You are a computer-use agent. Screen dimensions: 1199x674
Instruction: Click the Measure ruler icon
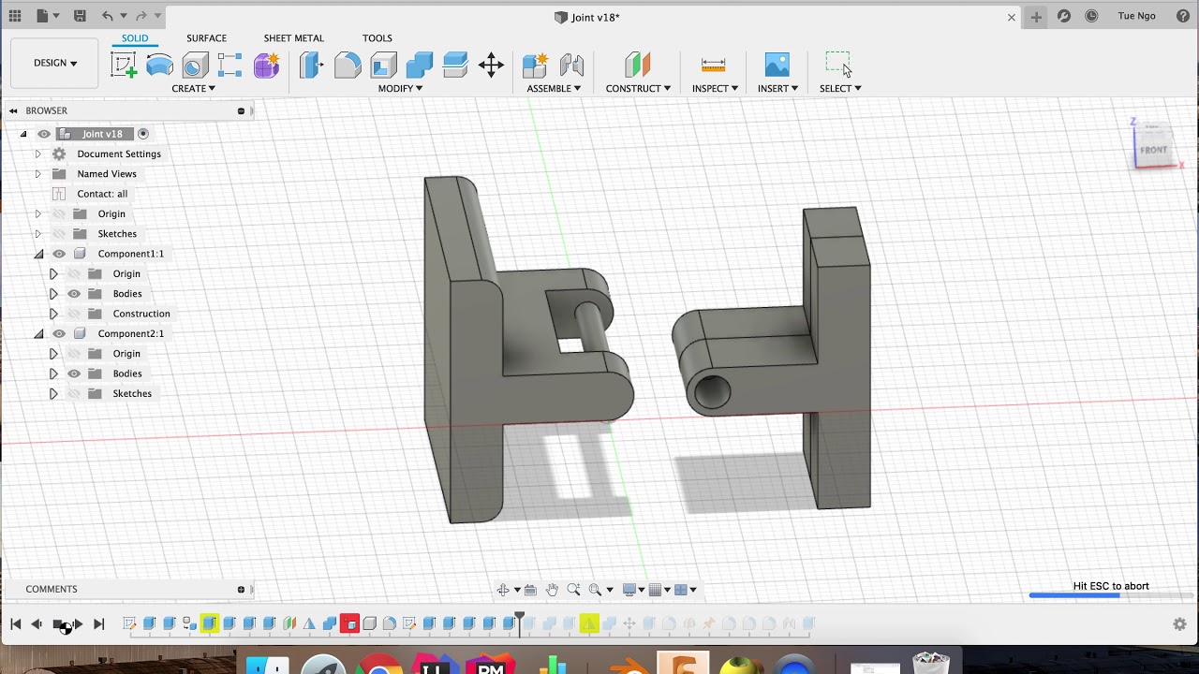pos(714,65)
